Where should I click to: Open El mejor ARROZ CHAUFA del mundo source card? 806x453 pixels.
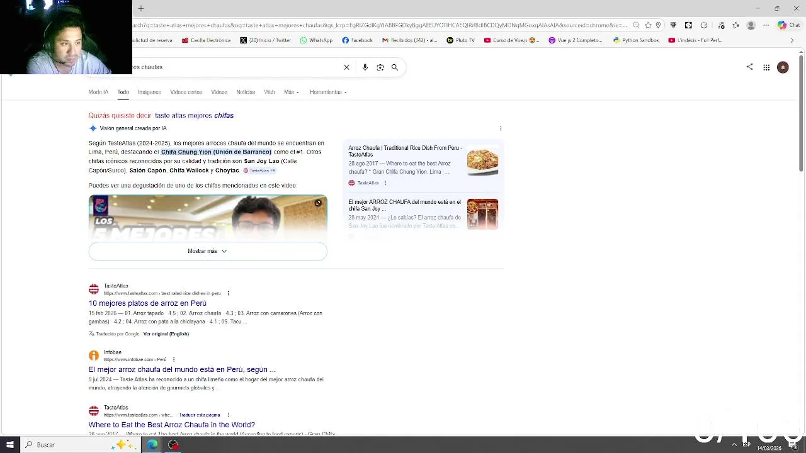404,205
